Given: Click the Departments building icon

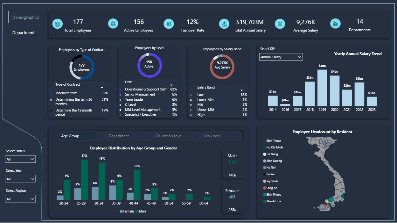Looking at the screenshot, I should [x=336, y=24].
